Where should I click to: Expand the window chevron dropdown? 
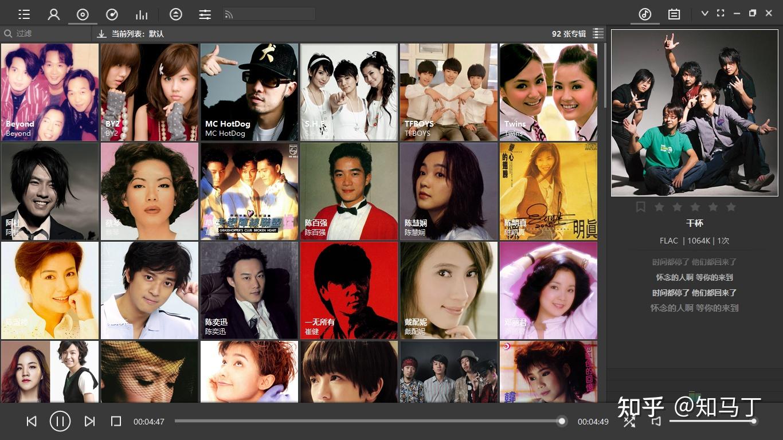pos(704,13)
